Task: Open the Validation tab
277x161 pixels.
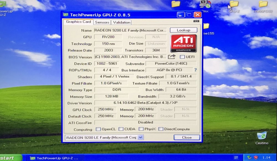Action: [121, 22]
